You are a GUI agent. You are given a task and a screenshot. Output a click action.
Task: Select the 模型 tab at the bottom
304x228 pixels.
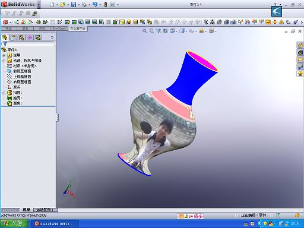[26, 210]
